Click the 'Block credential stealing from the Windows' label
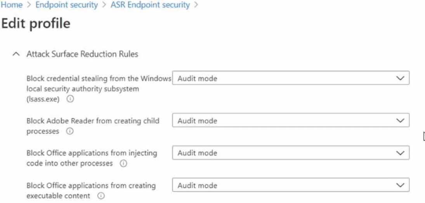Image resolution: width=425 pixels, height=203 pixels. tap(99, 78)
